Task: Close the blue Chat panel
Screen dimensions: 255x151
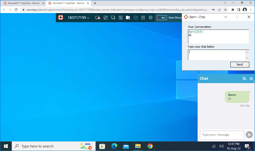Action: pos(251,79)
